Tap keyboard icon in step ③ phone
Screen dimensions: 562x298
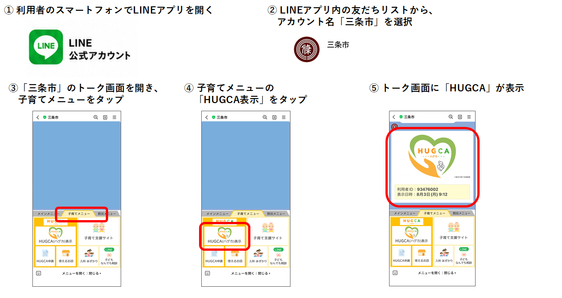[38, 273]
